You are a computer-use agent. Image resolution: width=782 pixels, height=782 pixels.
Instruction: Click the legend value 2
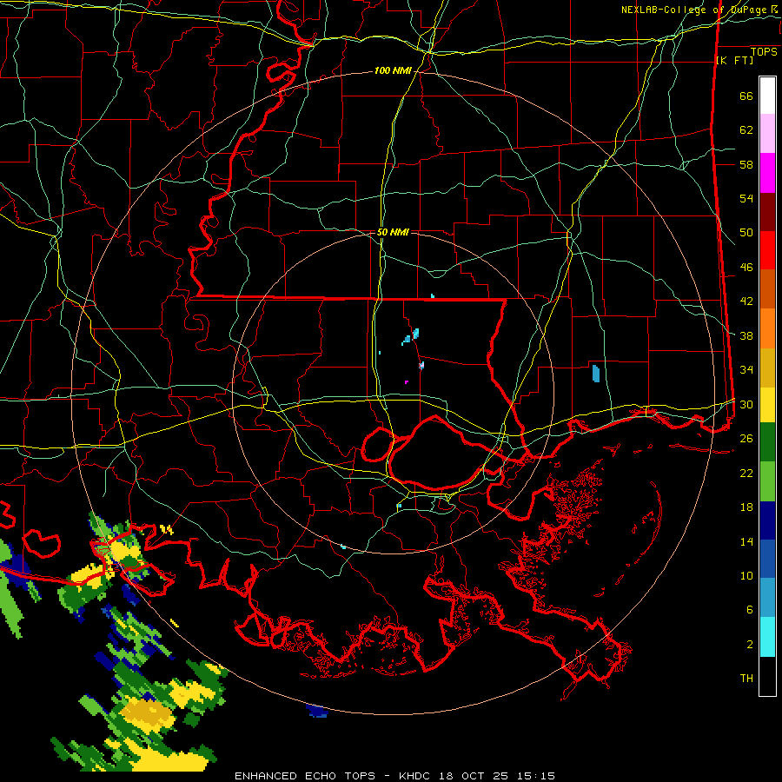pyautogui.click(x=749, y=644)
